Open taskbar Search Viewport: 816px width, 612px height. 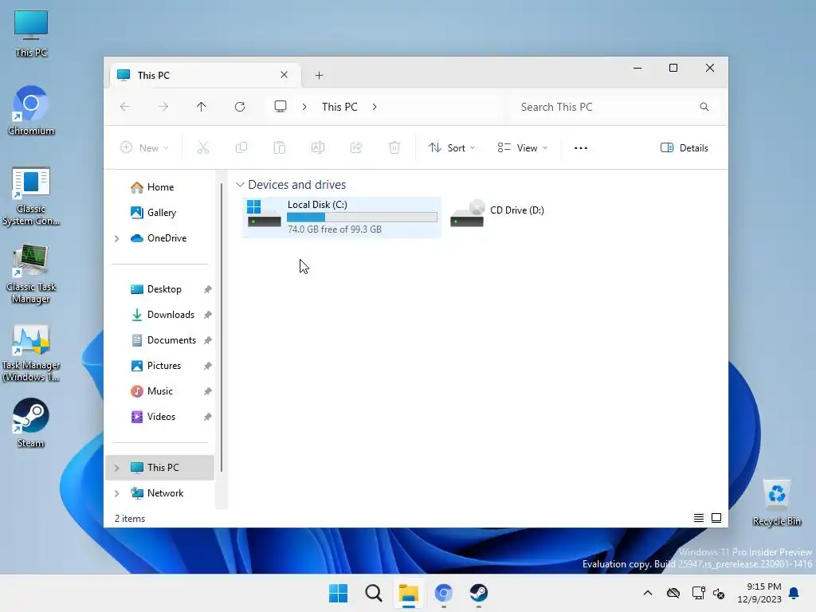pos(373,593)
